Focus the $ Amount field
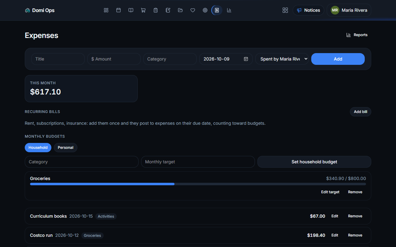 point(114,59)
